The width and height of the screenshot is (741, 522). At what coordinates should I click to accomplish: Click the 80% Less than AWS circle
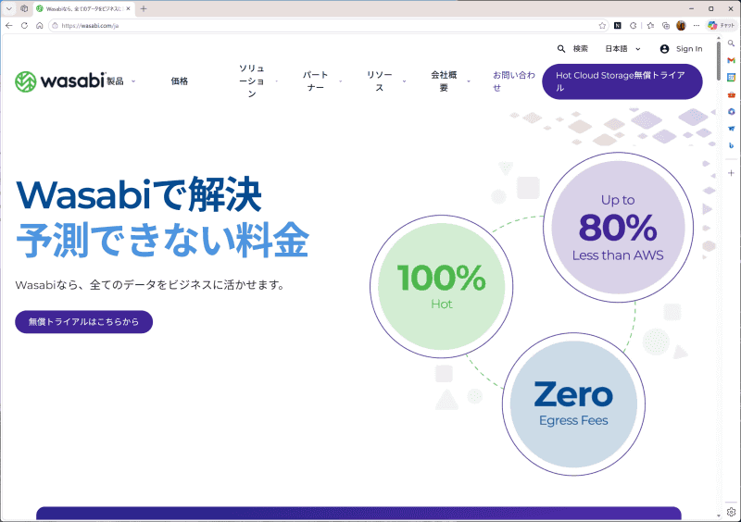pyautogui.click(x=618, y=228)
